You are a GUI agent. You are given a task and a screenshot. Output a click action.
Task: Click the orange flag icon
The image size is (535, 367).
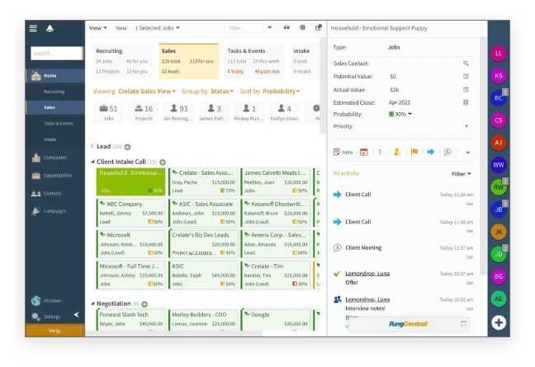[414, 152]
